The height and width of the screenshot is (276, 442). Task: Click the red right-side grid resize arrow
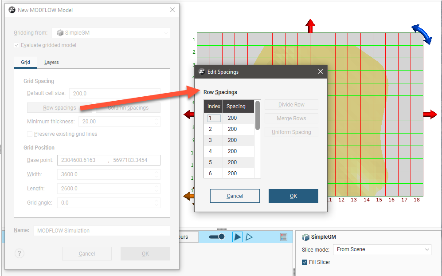pos(430,114)
